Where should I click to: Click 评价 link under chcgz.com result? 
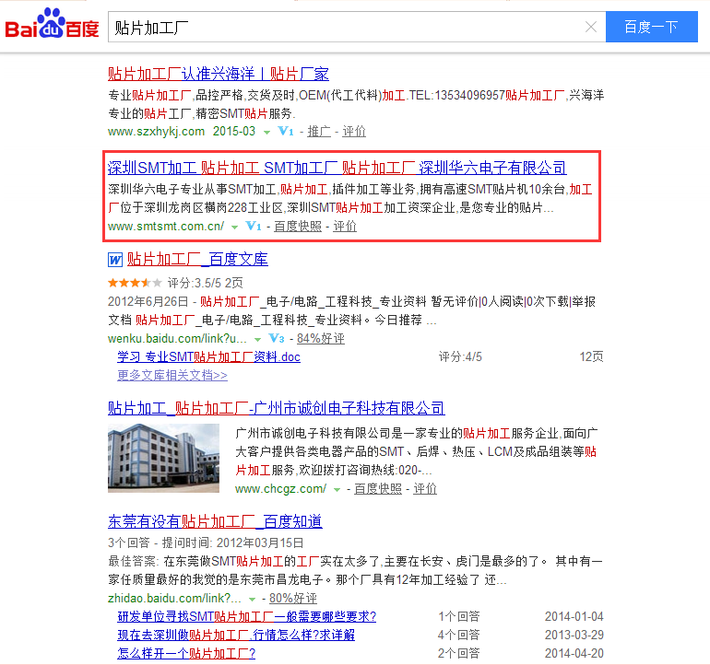tap(425, 488)
